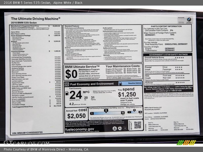The width and height of the screenshot is (203, 152).
Task: Click the smartphone QR code
Action: tap(138, 125)
